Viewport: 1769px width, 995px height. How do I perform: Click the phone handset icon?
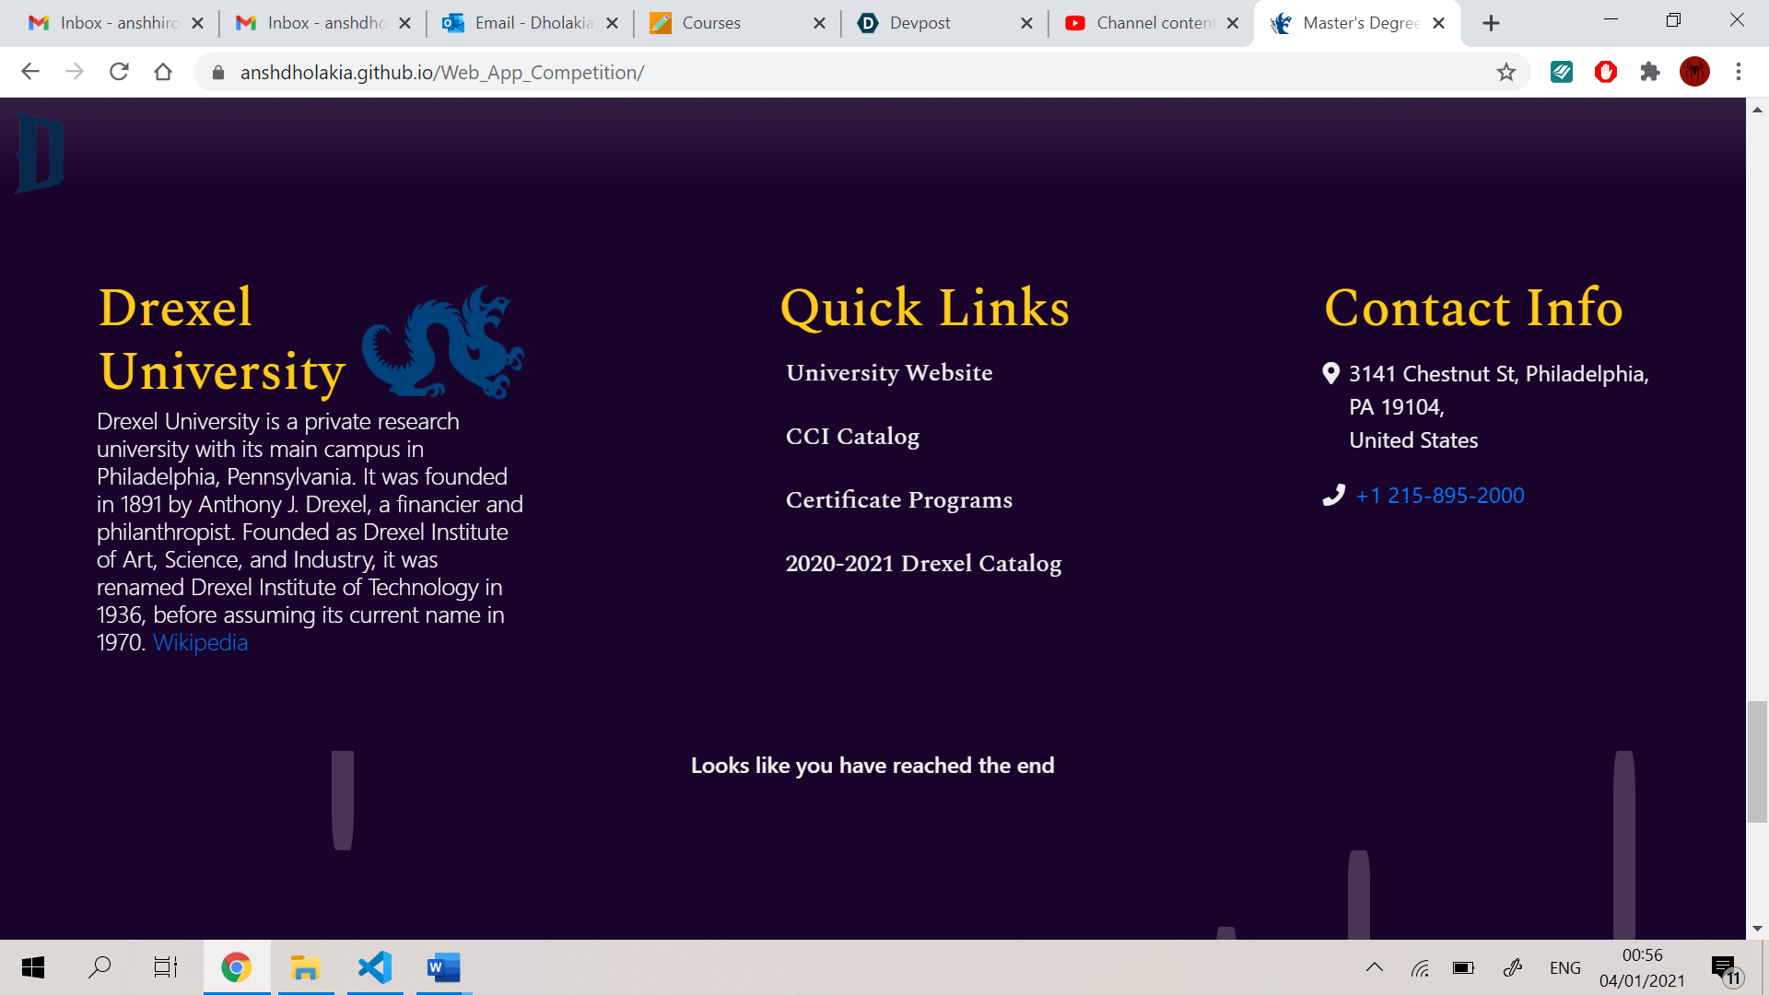click(x=1333, y=496)
